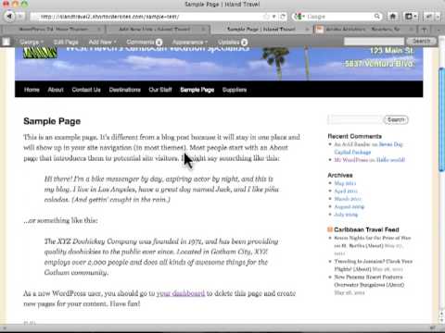Open Our Staff in the site navigation
This screenshot has height=333, width=445.
[160, 90]
